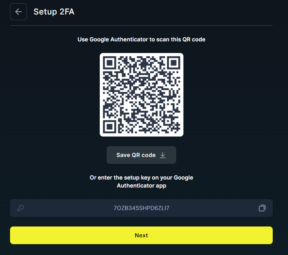Viewport: 288px width, 255px height.
Task: Click the QR code's bottom-left finder square
Action: pos(109,126)
